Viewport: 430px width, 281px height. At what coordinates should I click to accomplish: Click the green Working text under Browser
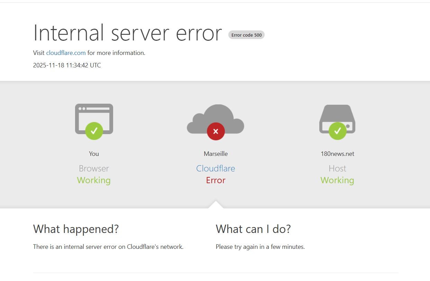click(x=94, y=180)
